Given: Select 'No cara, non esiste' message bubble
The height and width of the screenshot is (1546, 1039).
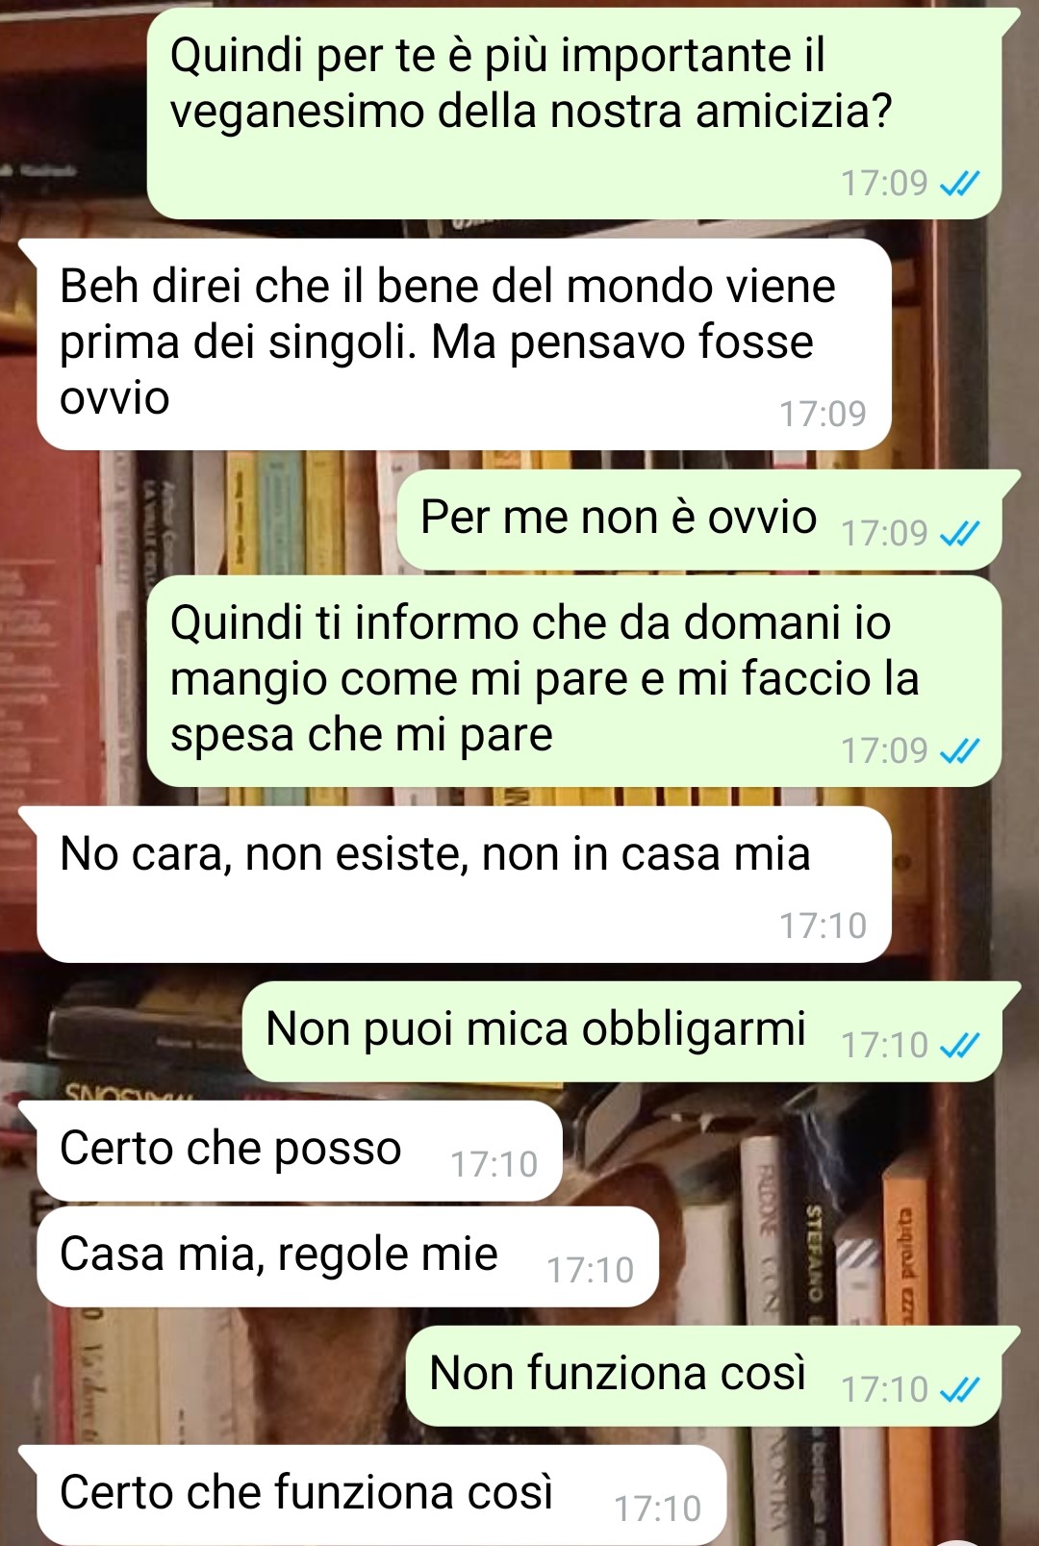Looking at the screenshot, I should coord(464,884).
